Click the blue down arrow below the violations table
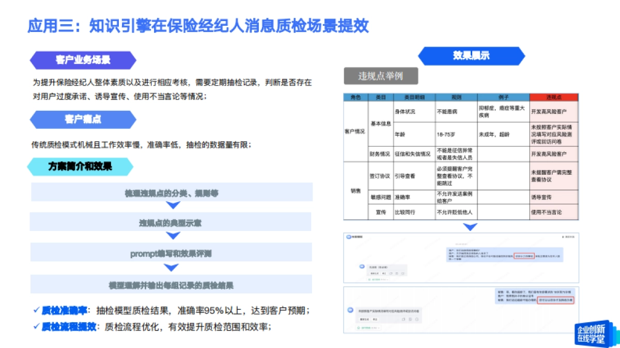The image size is (620, 348). [x=469, y=225]
